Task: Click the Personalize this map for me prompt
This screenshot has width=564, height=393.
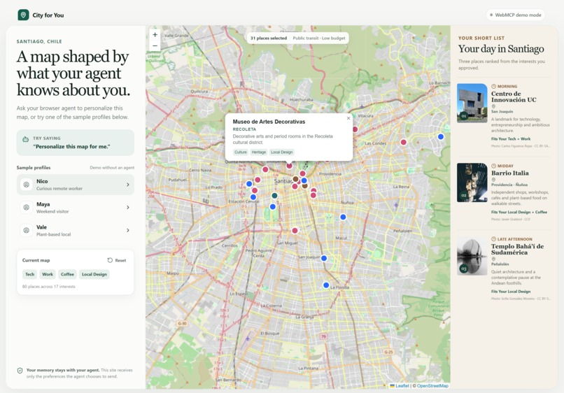Action: [x=71, y=147]
